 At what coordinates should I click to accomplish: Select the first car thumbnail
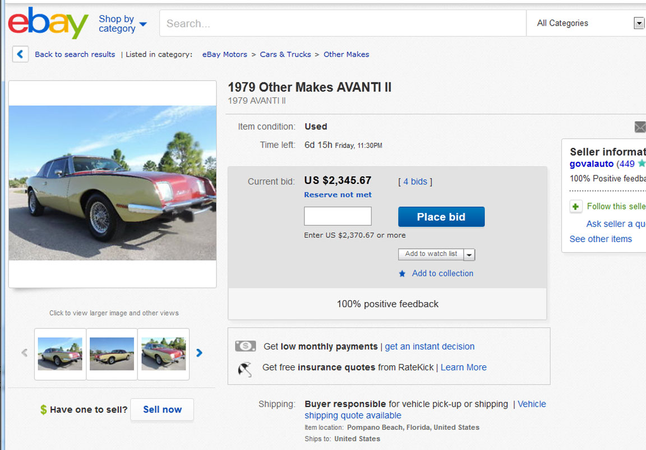[60, 354]
